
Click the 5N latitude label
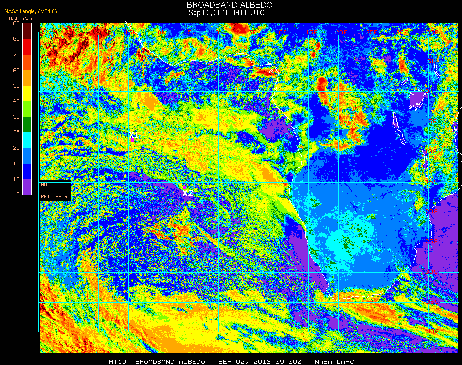tap(432, 61)
